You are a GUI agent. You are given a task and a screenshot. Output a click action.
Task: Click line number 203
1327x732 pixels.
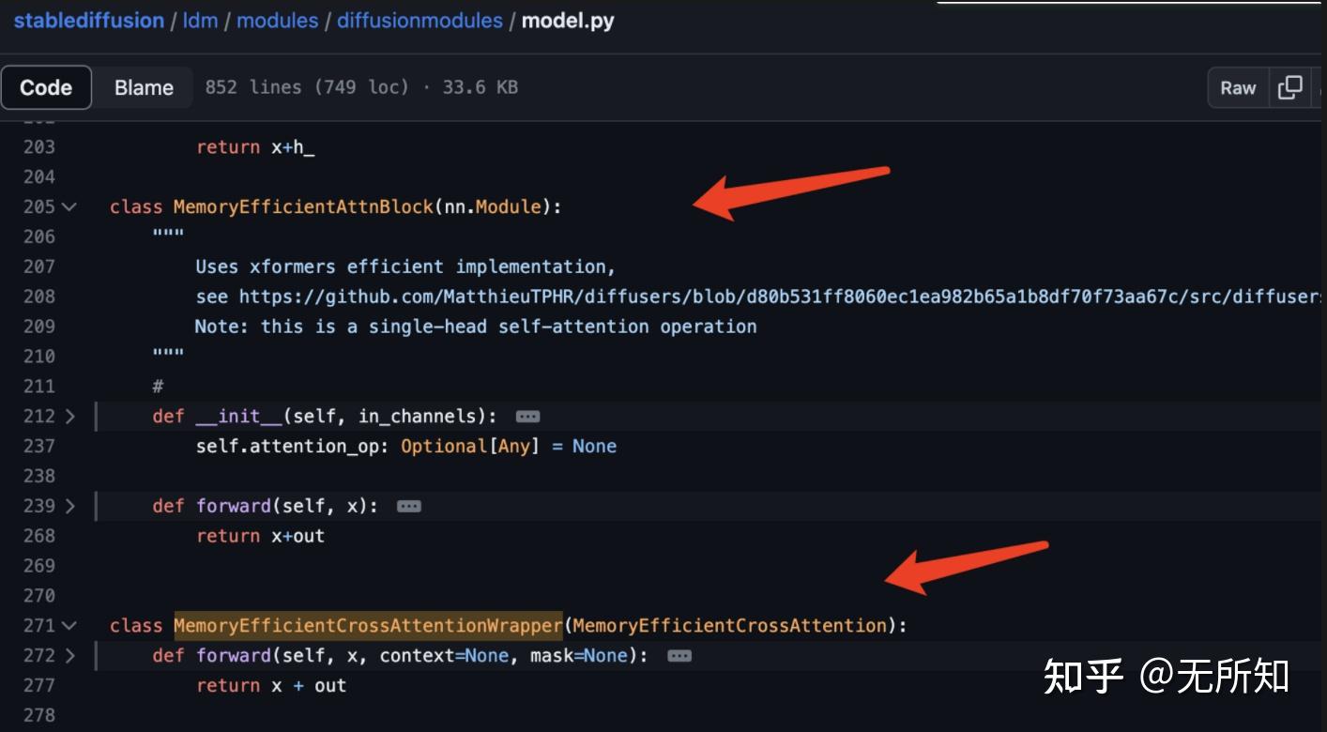click(x=38, y=146)
